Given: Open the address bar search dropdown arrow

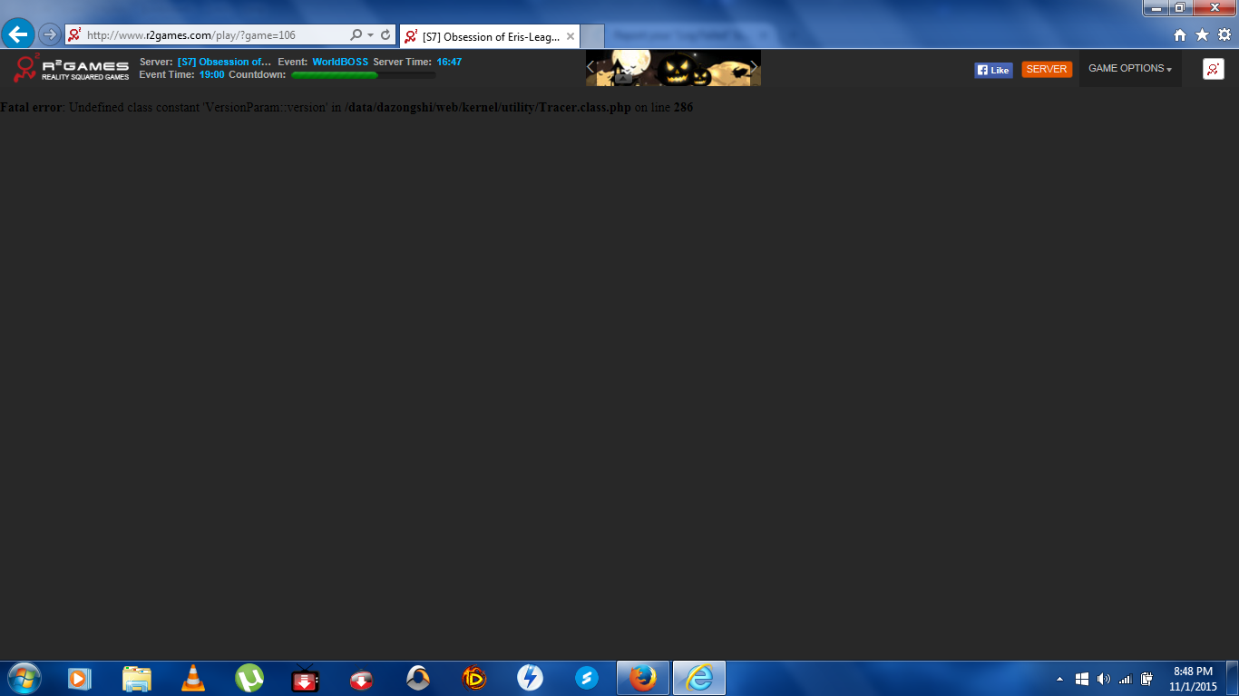Looking at the screenshot, I should [370, 35].
